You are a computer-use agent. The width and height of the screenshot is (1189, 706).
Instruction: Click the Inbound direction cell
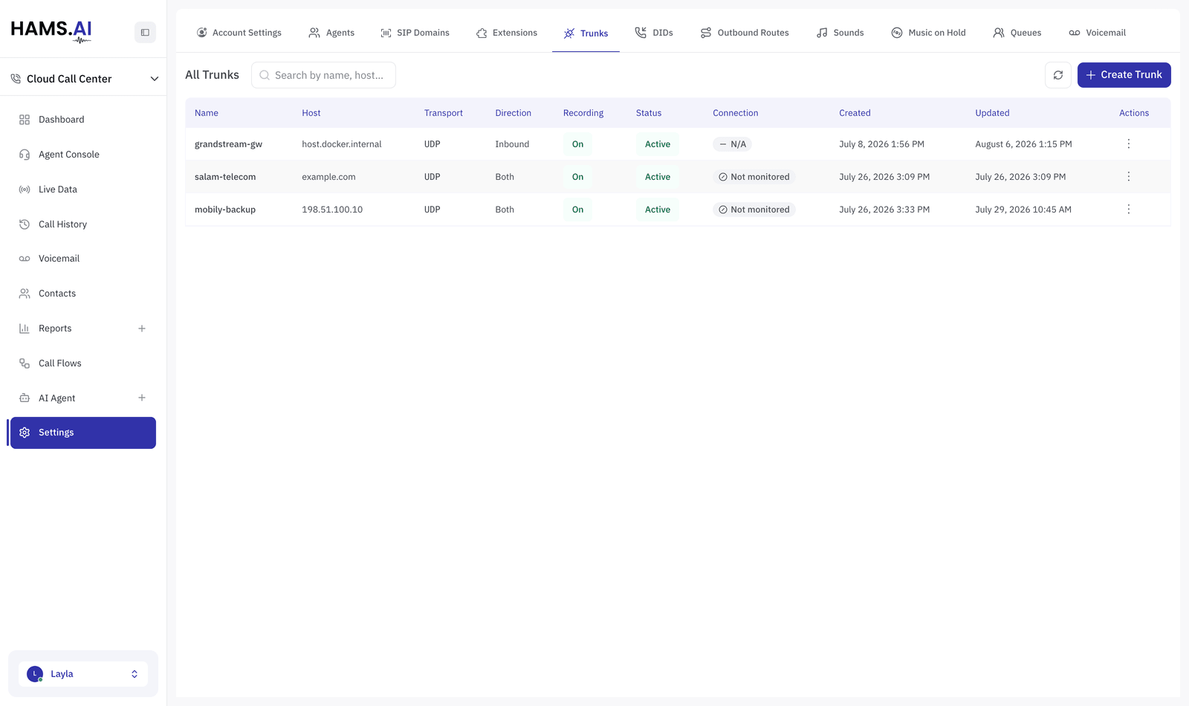click(x=512, y=144)
